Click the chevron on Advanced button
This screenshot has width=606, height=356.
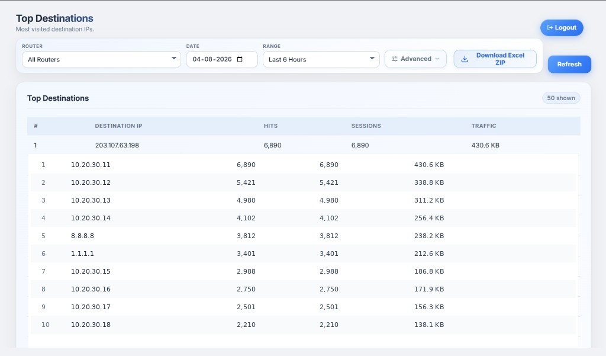(437, 59)
